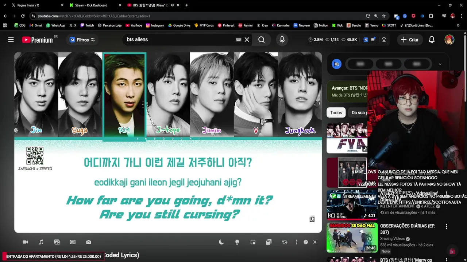Mute the BTS Aliens tab audio icon

[172, 5]
